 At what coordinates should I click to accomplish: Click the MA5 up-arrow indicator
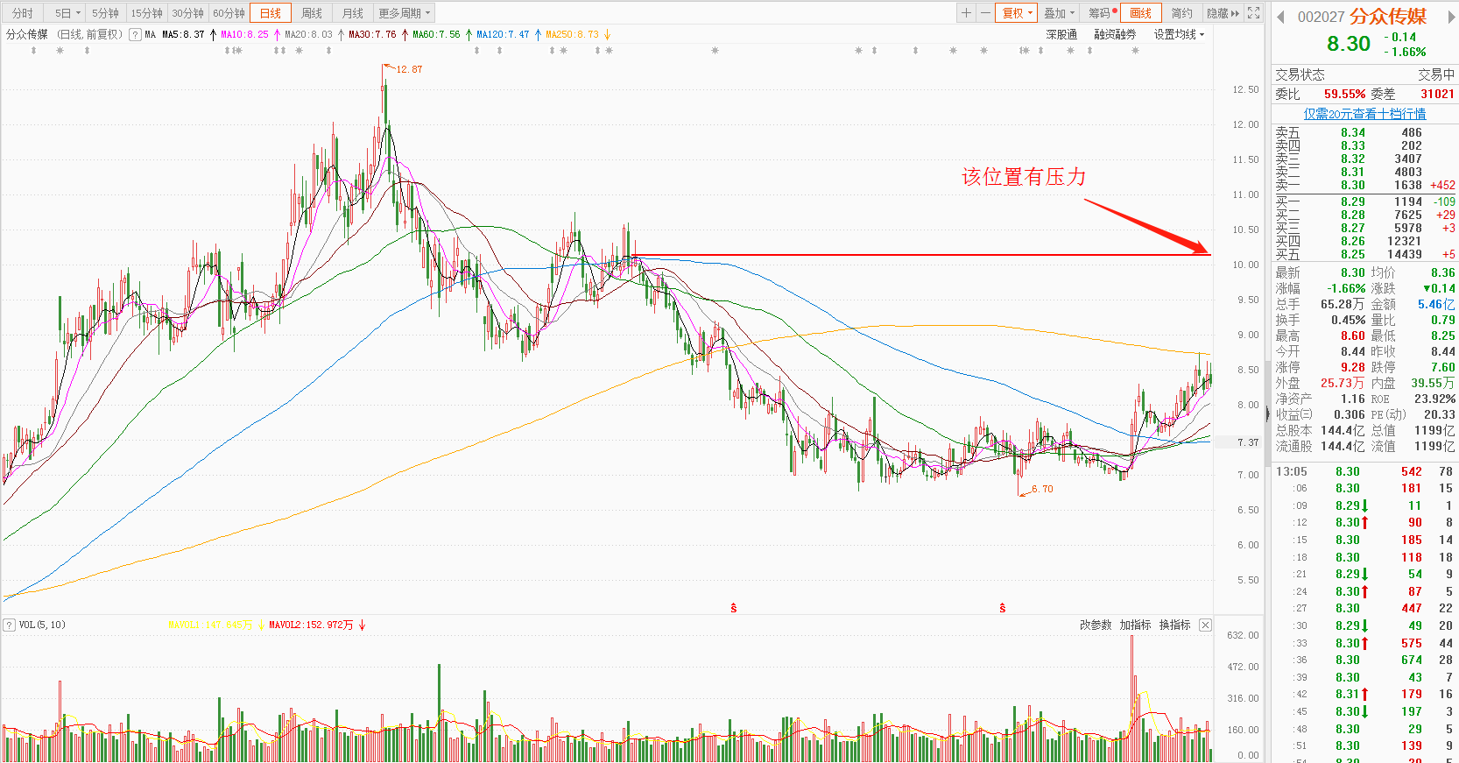tap(213, 35)
